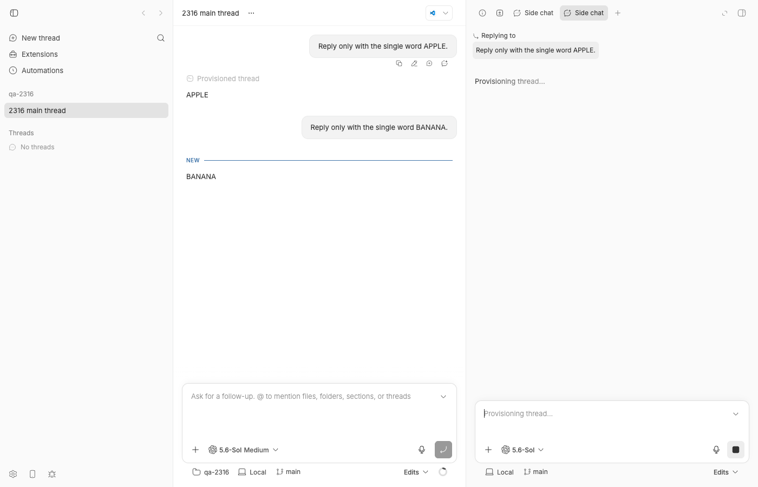The height and width of the screenshot is (487, 758).
Task: Toggle the right side panel icon
Action: pyautogui.click(x=742, y=13)
